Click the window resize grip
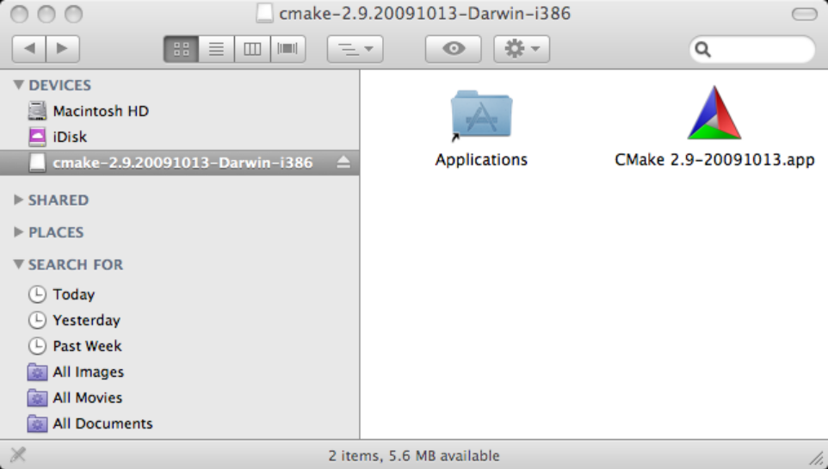 click(818, 459)
